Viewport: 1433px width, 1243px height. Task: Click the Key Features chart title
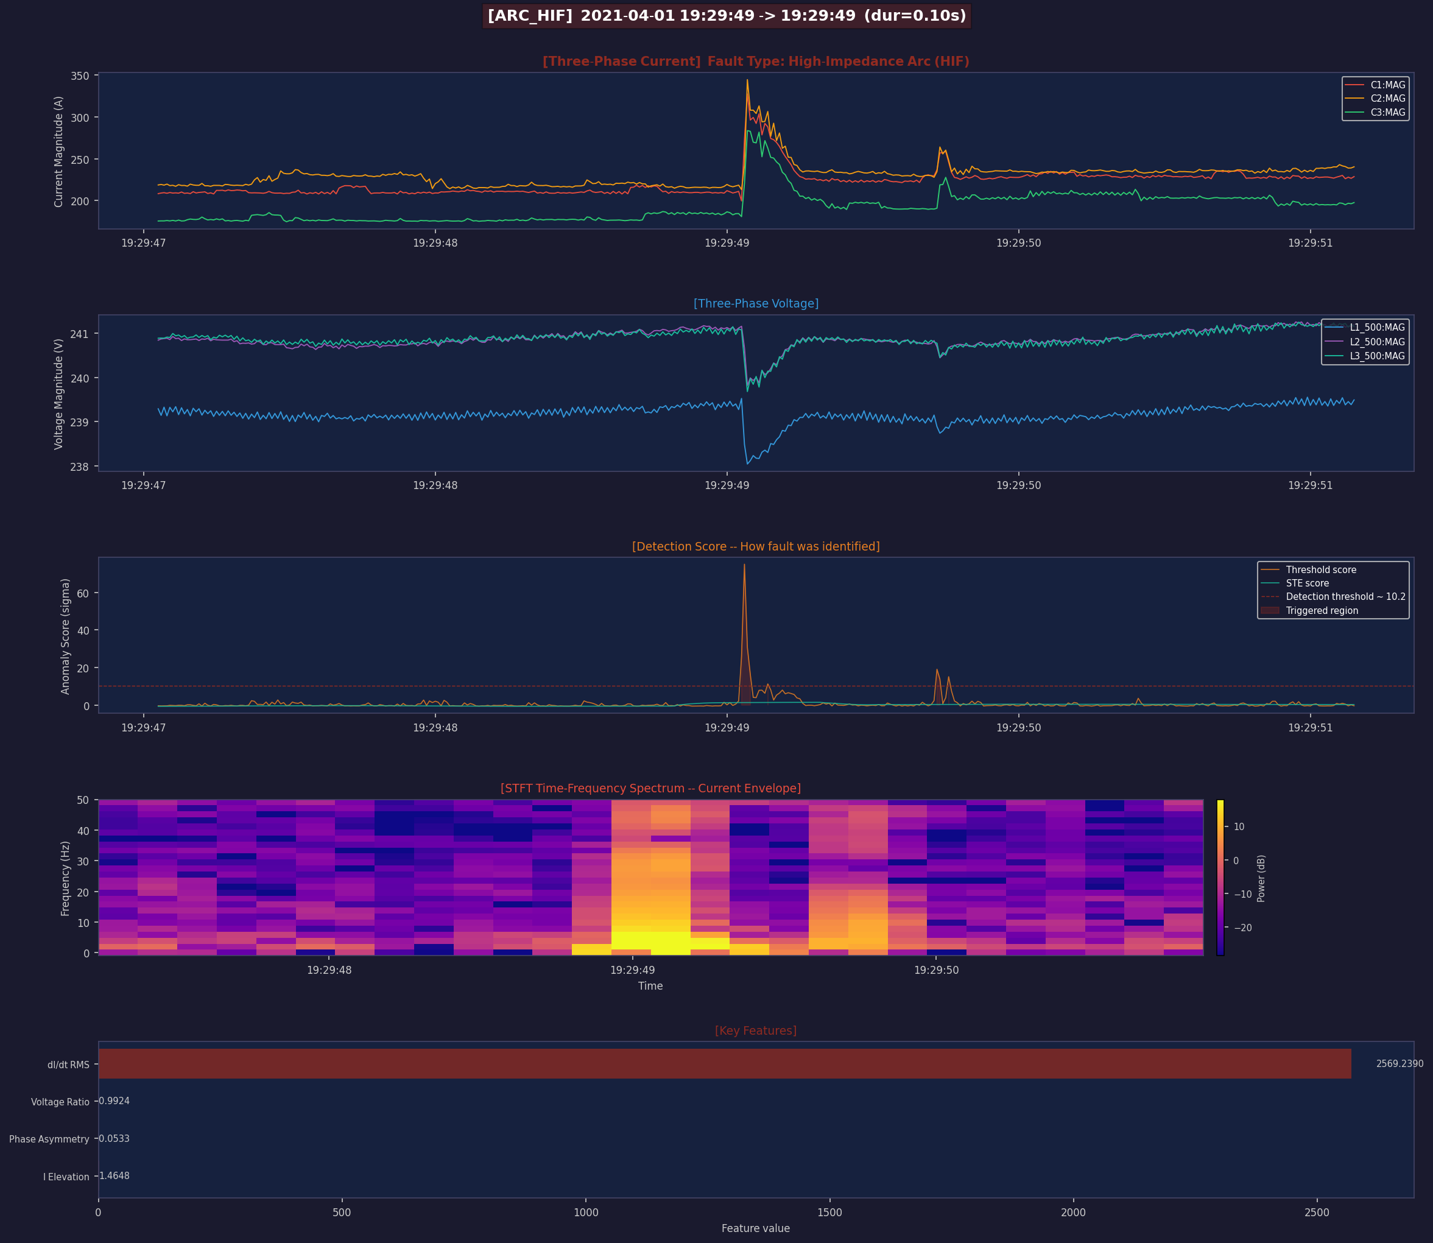755,1030
